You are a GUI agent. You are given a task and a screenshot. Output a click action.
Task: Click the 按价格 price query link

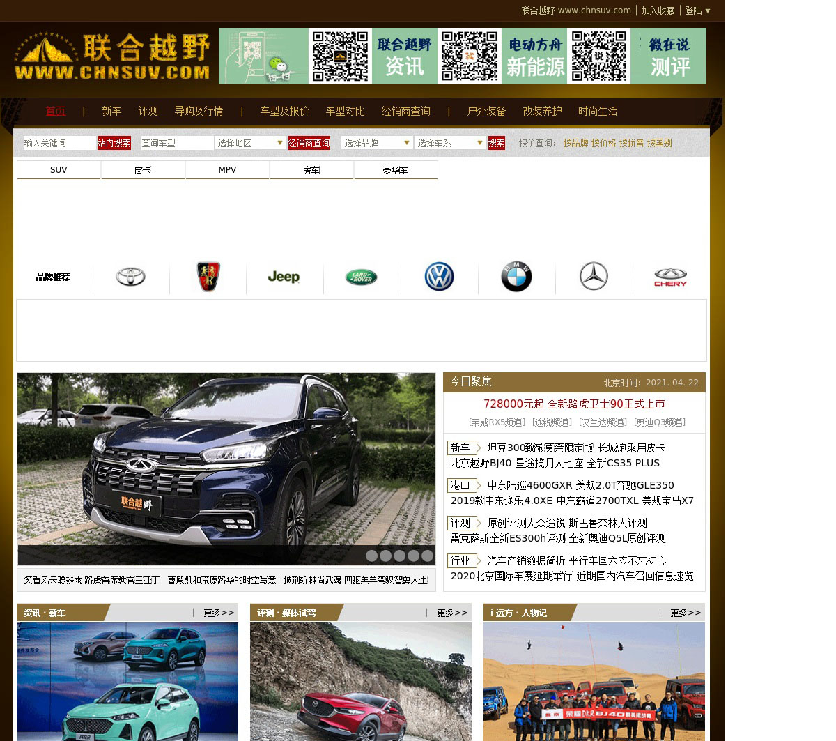[x=604, y=143]
